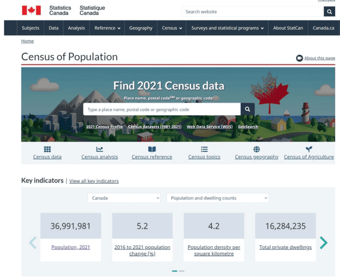Click the Census topics list icon

[x=204, y=149]
